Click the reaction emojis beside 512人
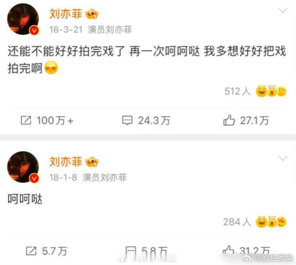Viewport: 296px width, 265px height. [x=271, y=91]
